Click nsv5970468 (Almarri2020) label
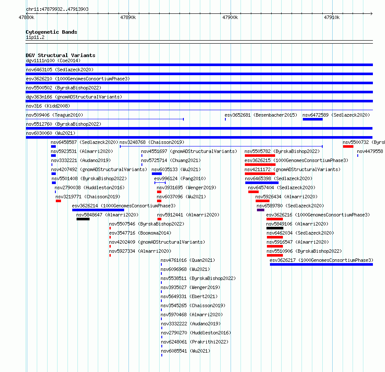Viewport: 385px width, 372px height. pos(192,315)
